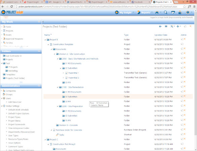Click the Chrome menu hamburger icon

coord(194,7)
